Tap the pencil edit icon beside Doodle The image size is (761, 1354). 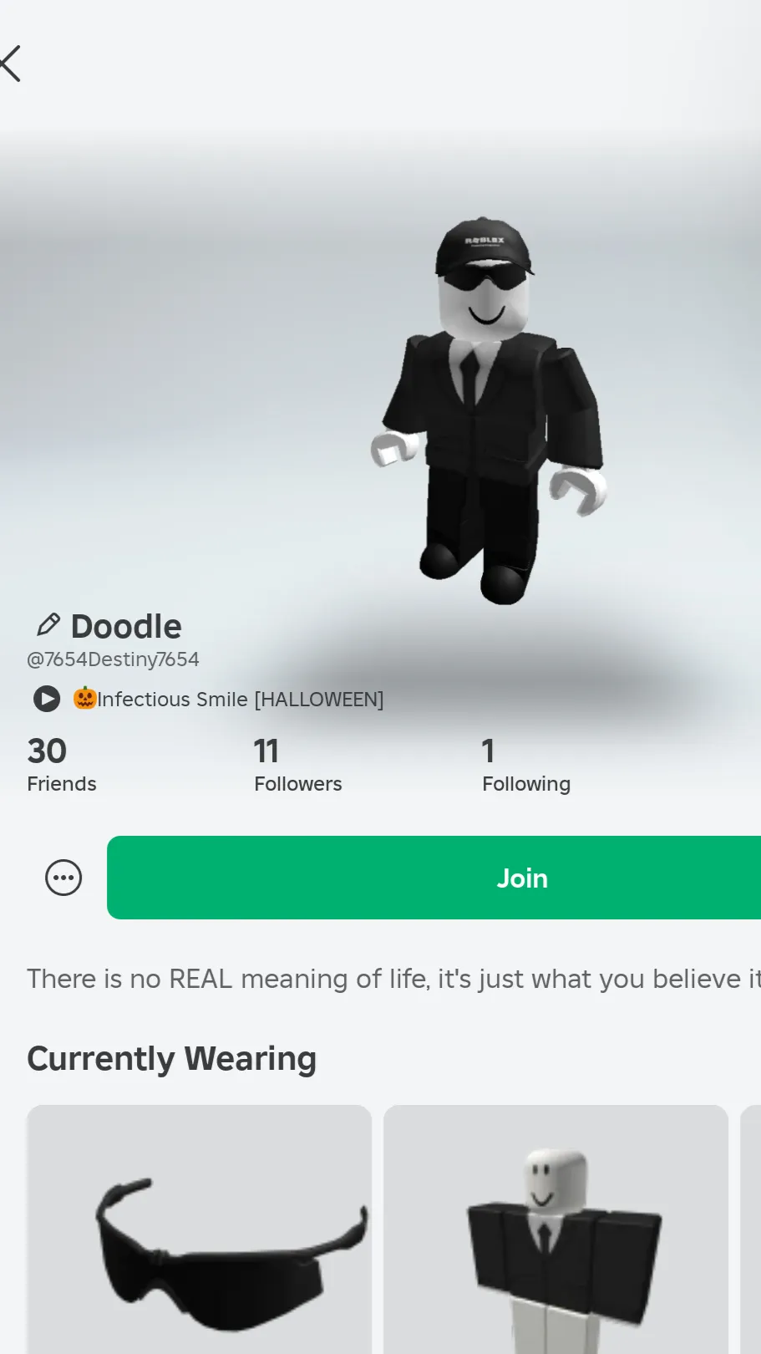(x=48, y=625)
